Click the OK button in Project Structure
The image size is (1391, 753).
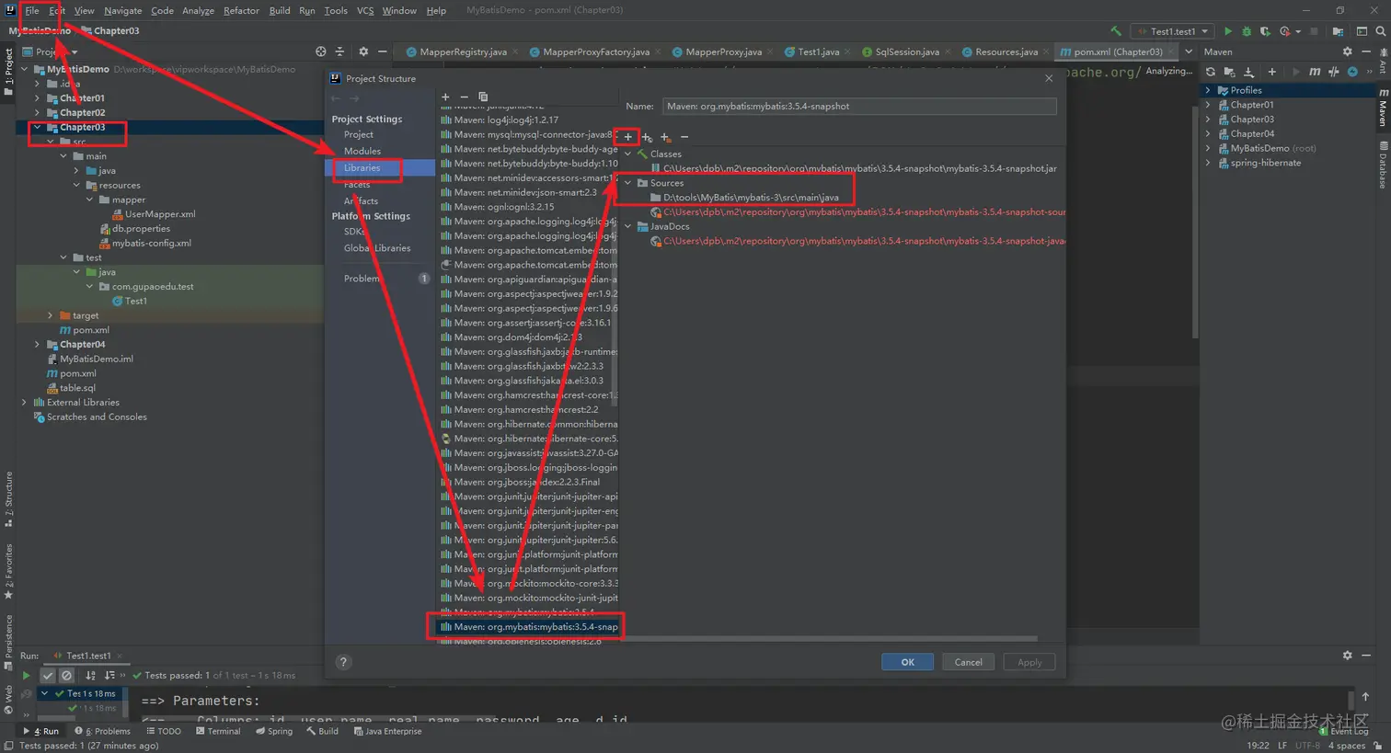908,662
